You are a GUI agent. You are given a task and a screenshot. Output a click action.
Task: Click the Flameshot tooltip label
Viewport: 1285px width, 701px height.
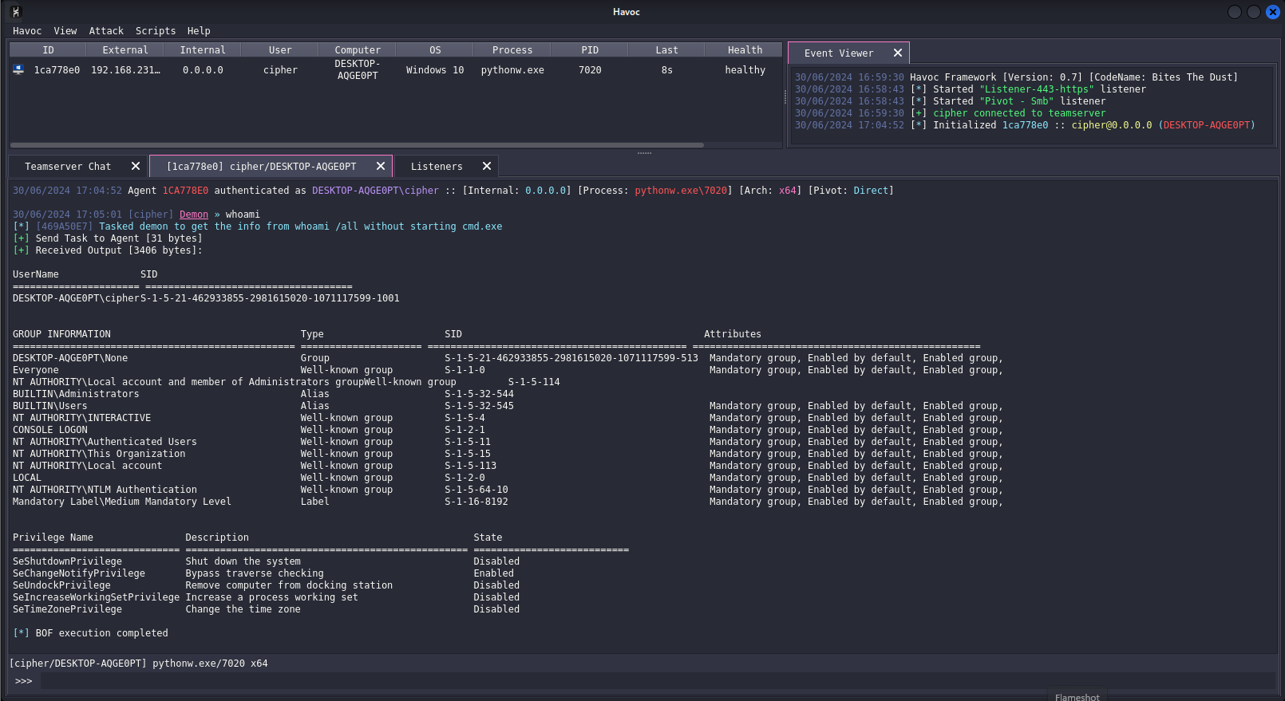[x=1077, y=696]
